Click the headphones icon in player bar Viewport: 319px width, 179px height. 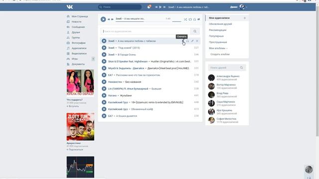(194, 19)
